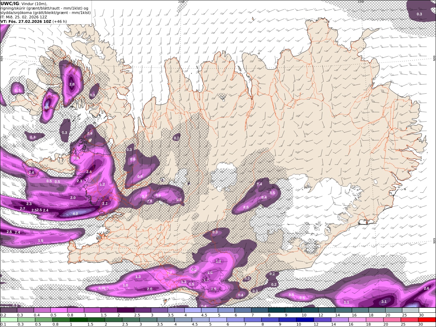436x327 pixels.
Task: Click the '15W' longitude label
Action: click(x=360, y=2)
